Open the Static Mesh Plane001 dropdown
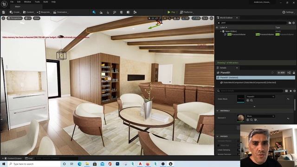This screenshot has height=167, width=297. tap(260, 96)
